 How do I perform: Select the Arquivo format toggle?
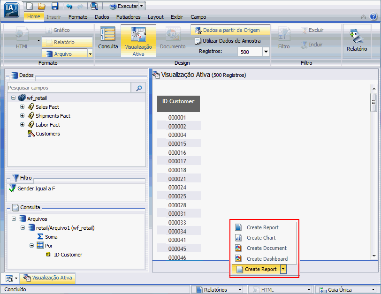[x=64, y=53]
